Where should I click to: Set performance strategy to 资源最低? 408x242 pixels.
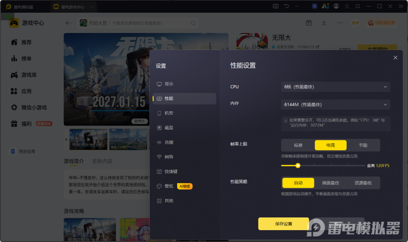pos(363,183)
